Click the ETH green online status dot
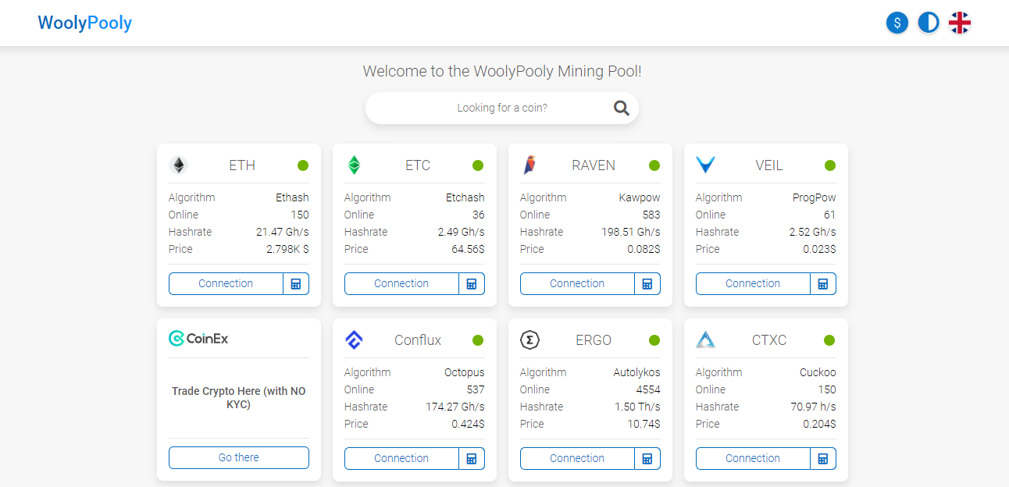Viewport: 1009px width, 487px height. 303,165
